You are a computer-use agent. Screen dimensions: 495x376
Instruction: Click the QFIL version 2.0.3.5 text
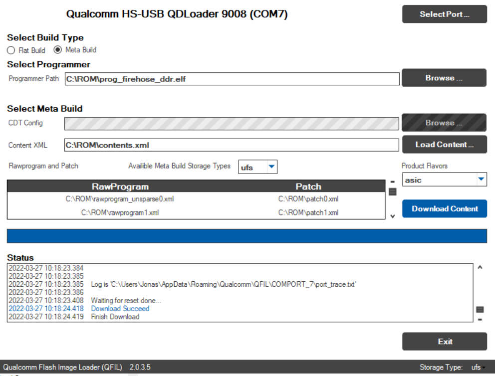(140, 367)
